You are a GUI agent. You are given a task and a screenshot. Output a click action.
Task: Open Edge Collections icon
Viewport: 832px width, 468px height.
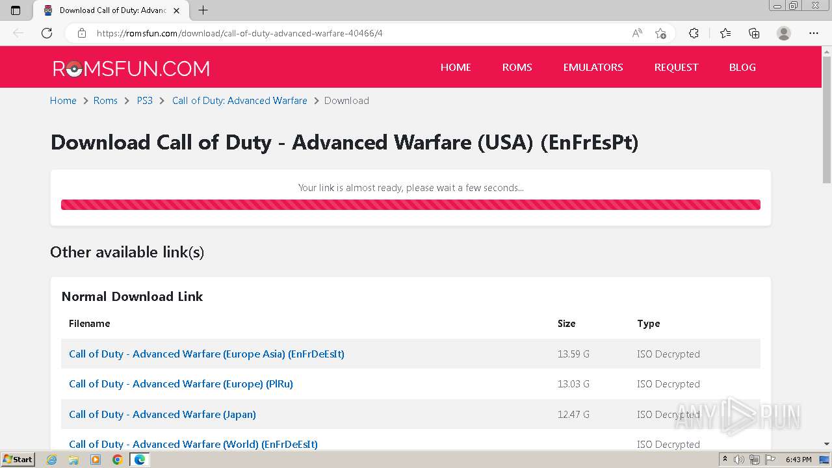pos(754,33)
